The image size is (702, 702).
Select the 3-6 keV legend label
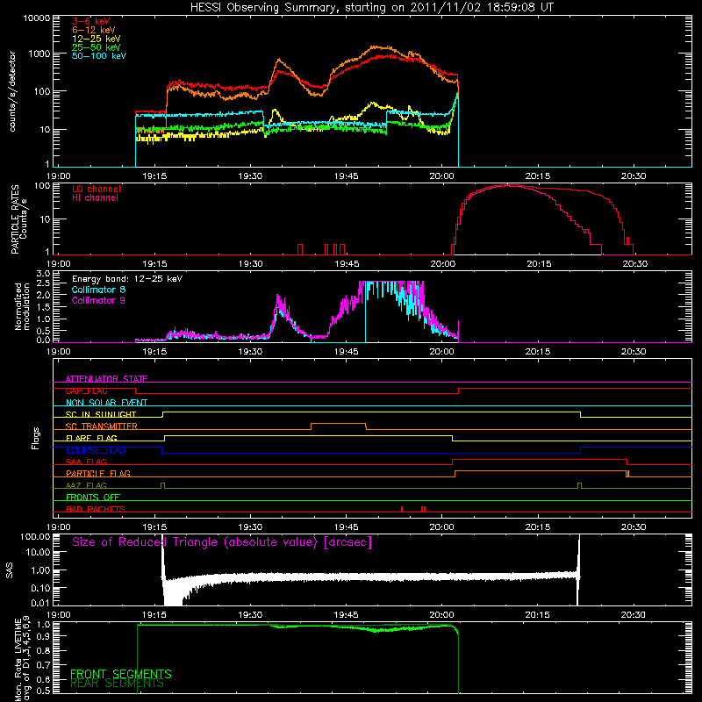click(x=91, y=21)
